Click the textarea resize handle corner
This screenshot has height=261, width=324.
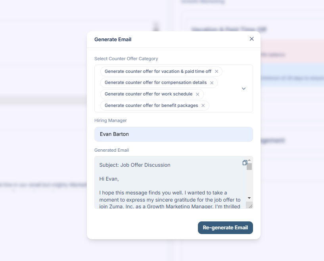(x=250, y=206)
